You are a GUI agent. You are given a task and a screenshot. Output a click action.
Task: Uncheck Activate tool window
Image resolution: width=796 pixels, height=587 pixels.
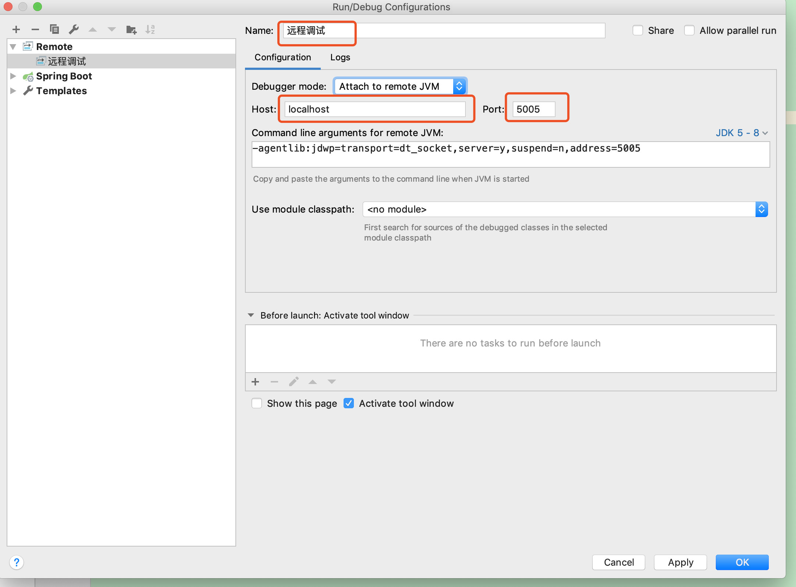pyautogui.click(x=349, y=403)
